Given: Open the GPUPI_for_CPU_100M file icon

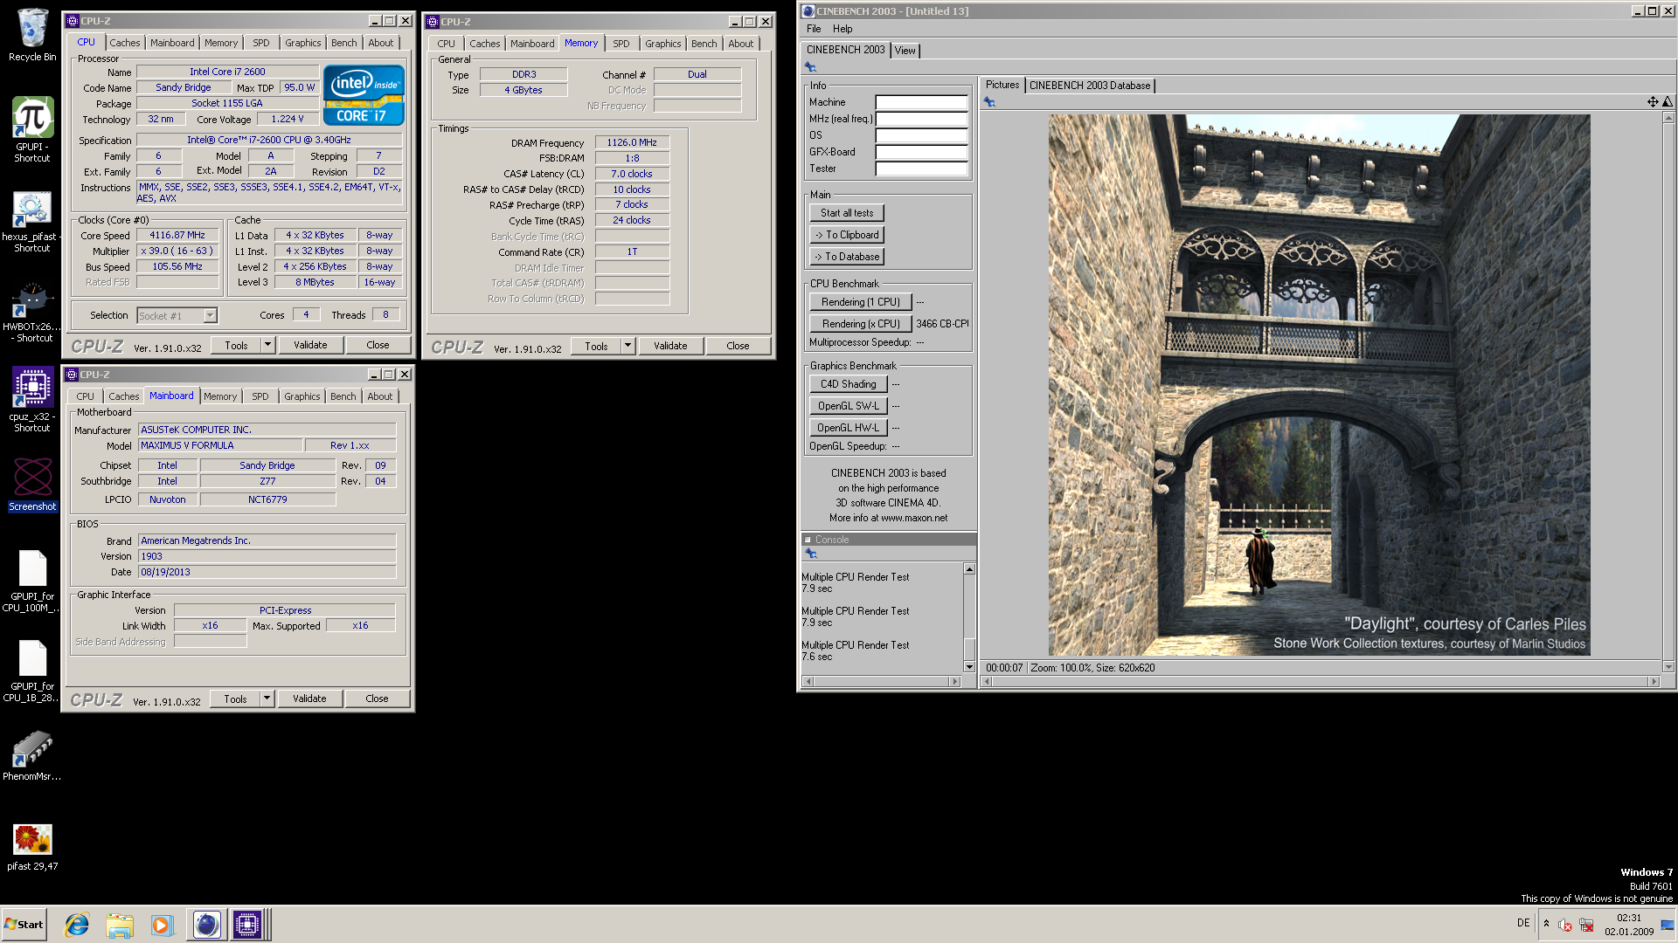Looking at the screenshot, I should click(x=32, y=581).
